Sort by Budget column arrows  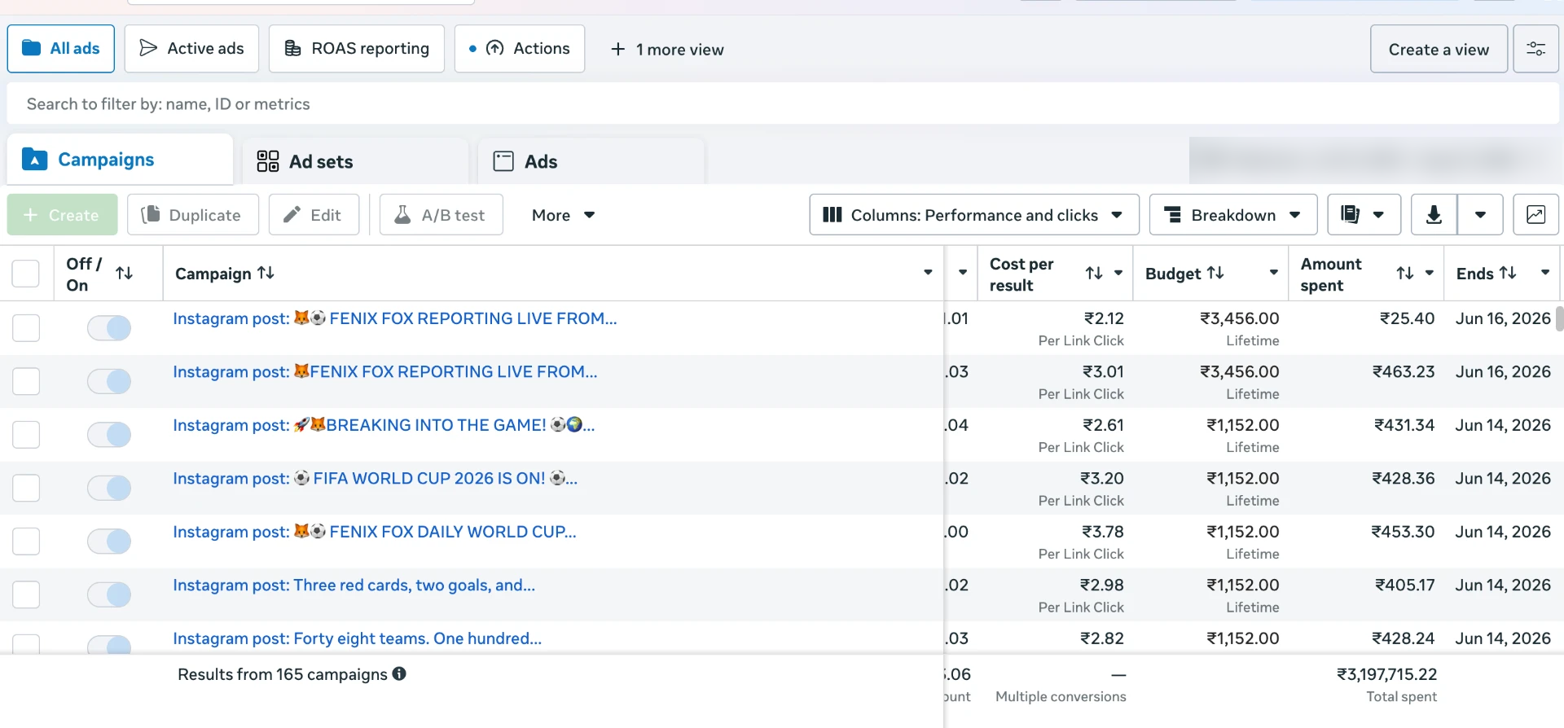pyautogui.click(x=1215, y=273)
